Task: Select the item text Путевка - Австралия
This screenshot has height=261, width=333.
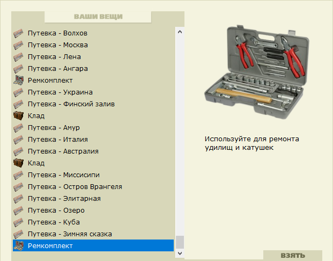Action: coord(63,151)
